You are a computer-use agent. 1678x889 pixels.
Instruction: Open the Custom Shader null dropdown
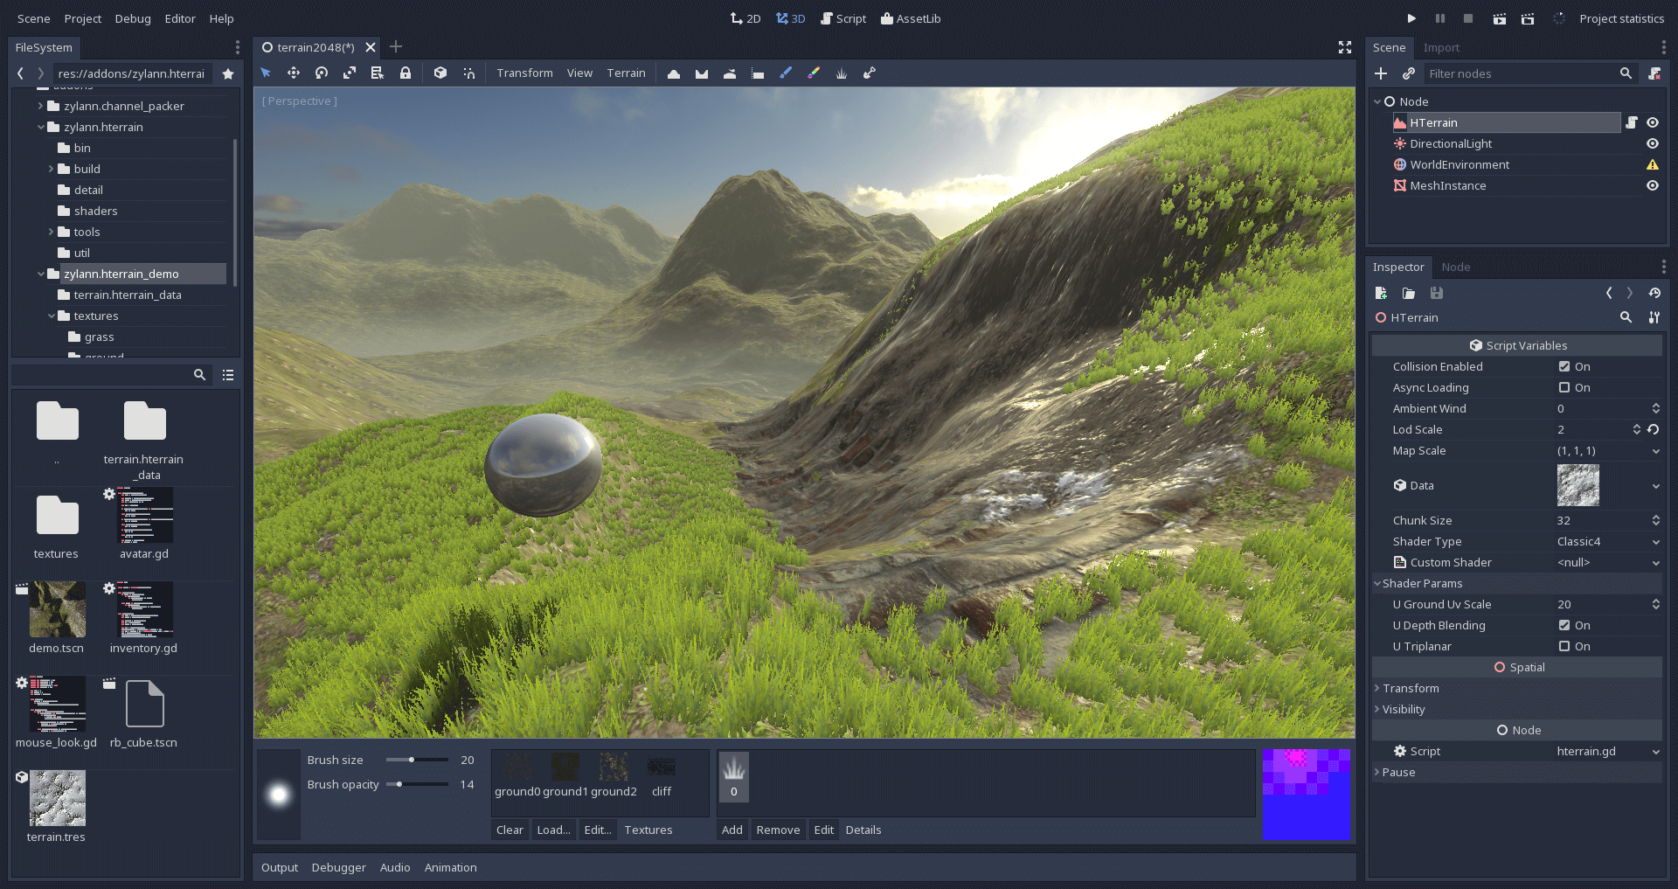coord(1608,562)
